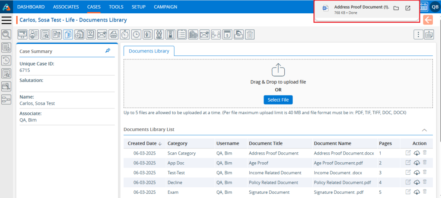Collapse the Documents Library List section
This screenshot has width=441, height=198.
pyautogui.click(x=424, y=130)
